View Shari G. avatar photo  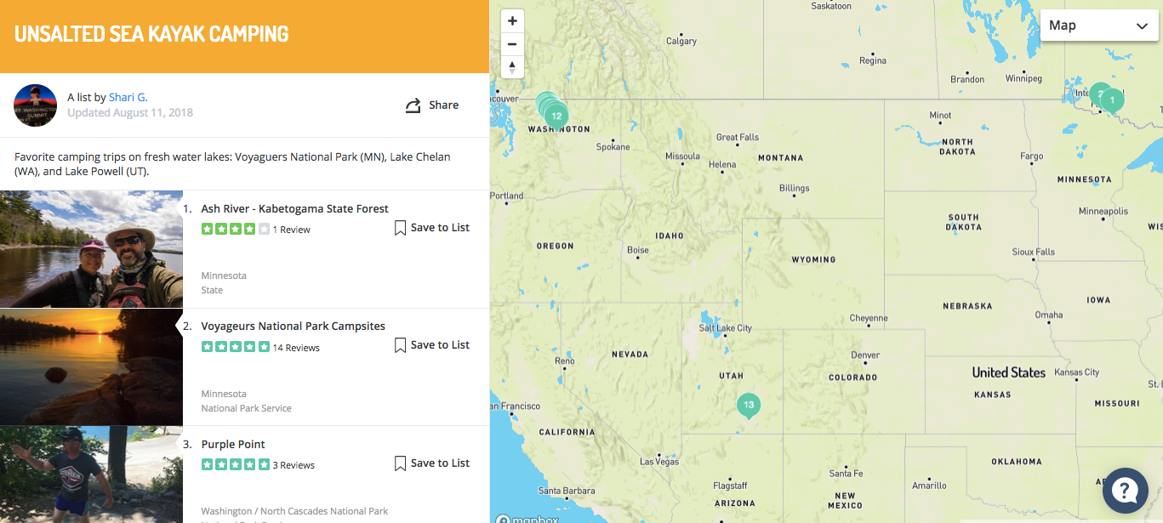pos(36,105)
